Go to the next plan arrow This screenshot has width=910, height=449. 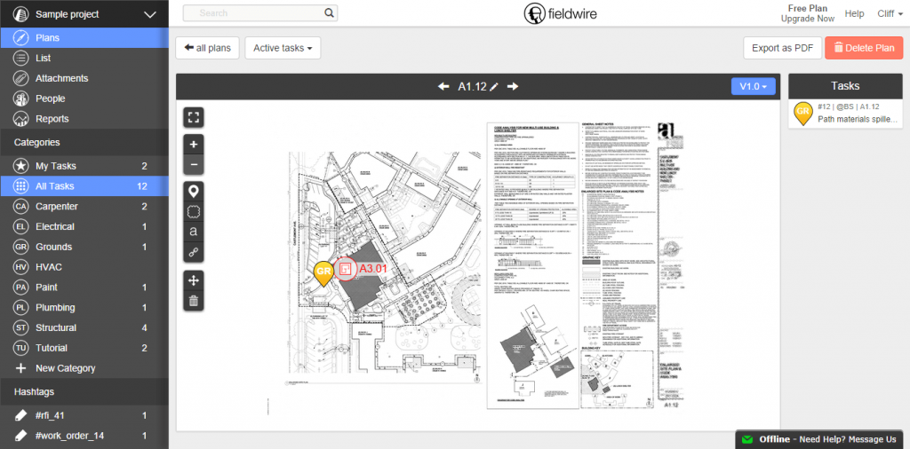click(513, 86)
